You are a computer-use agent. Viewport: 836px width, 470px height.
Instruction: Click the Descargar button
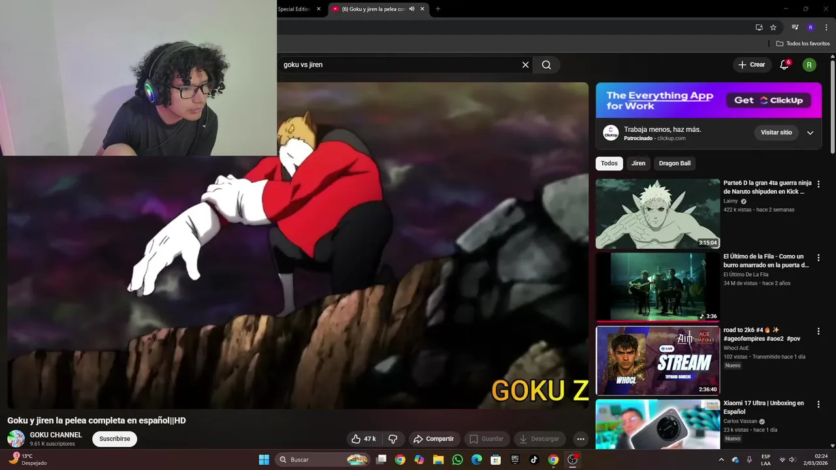tap(539, 439)
